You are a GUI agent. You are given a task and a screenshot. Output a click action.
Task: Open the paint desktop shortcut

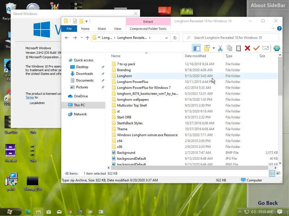click(x=11, y=181)
